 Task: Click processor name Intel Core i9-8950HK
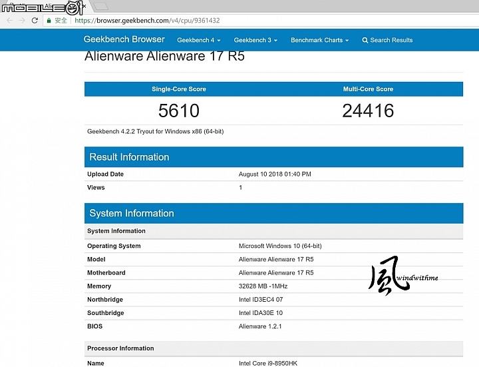click(268, 363)
